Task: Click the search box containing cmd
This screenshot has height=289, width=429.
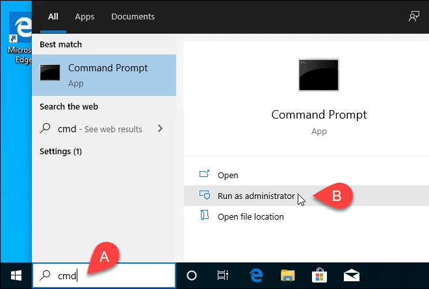Action: pos(104,275)
